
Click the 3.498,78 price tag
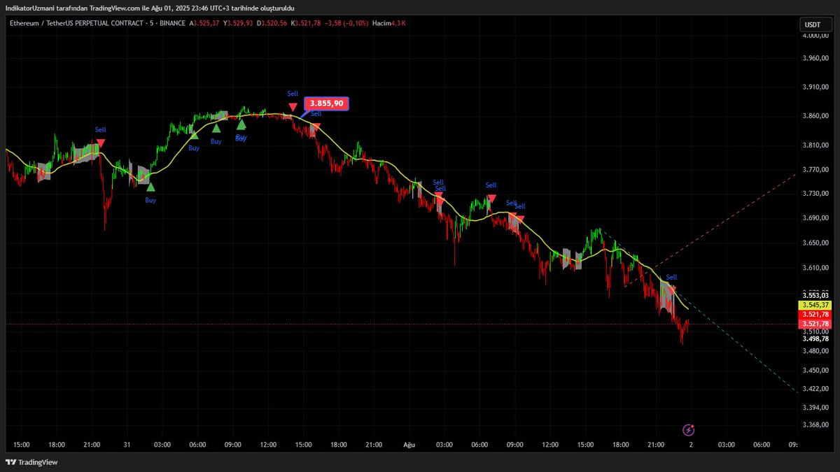coord(815,338)
